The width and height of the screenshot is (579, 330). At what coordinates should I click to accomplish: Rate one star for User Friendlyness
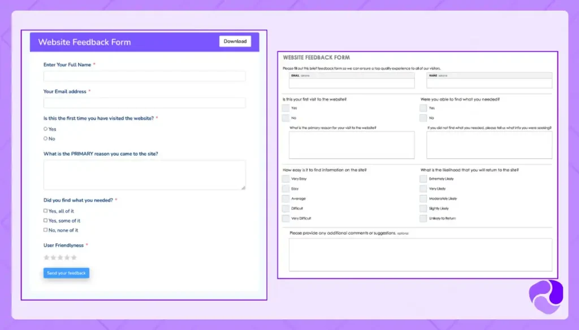[46, 257]
